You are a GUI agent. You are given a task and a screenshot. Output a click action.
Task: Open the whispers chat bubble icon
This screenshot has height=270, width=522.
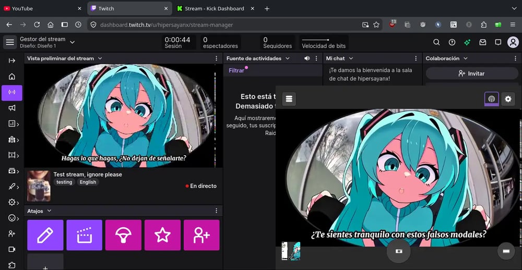498,42
